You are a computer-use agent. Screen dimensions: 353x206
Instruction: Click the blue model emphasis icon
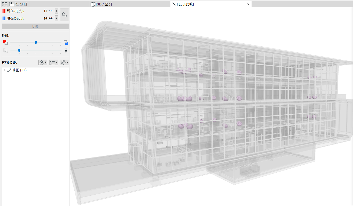(x=66, y=42)
